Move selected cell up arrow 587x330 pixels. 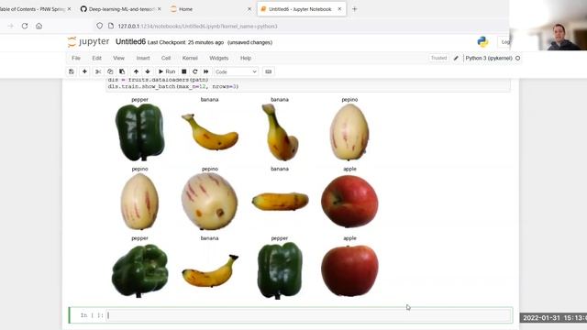pos(136,71)
